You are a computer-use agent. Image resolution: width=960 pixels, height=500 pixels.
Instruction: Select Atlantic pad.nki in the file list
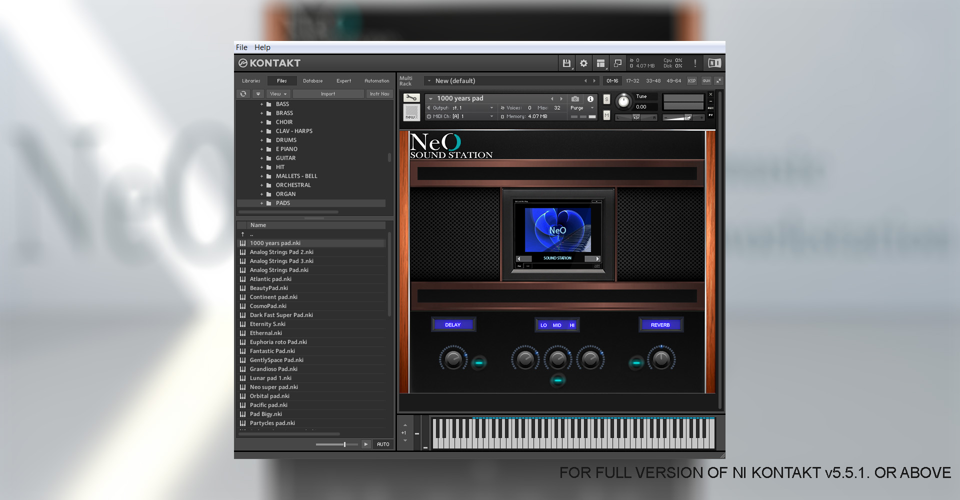270,279
